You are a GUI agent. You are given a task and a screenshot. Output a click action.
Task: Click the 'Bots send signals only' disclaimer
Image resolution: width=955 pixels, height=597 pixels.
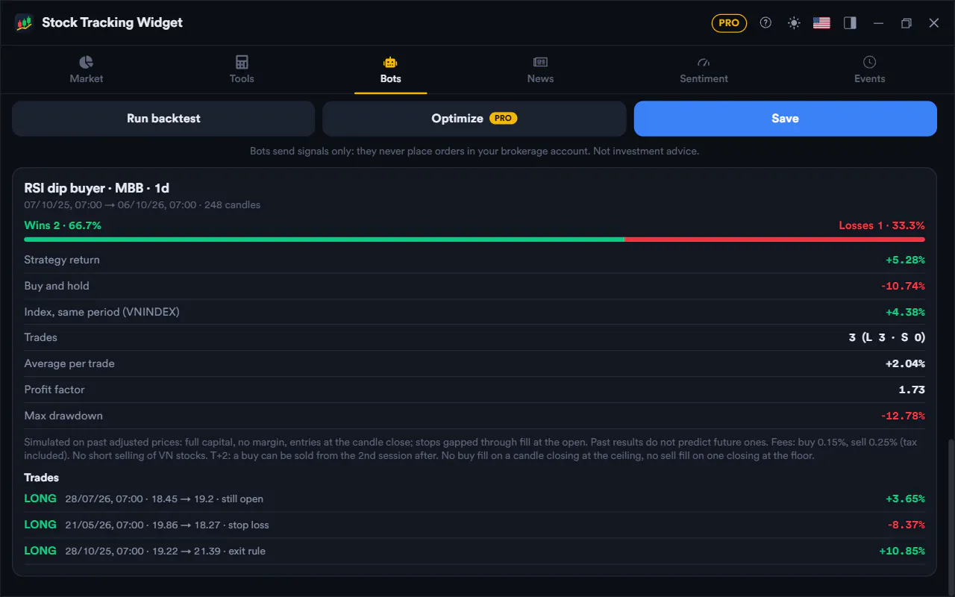(475, 151)
